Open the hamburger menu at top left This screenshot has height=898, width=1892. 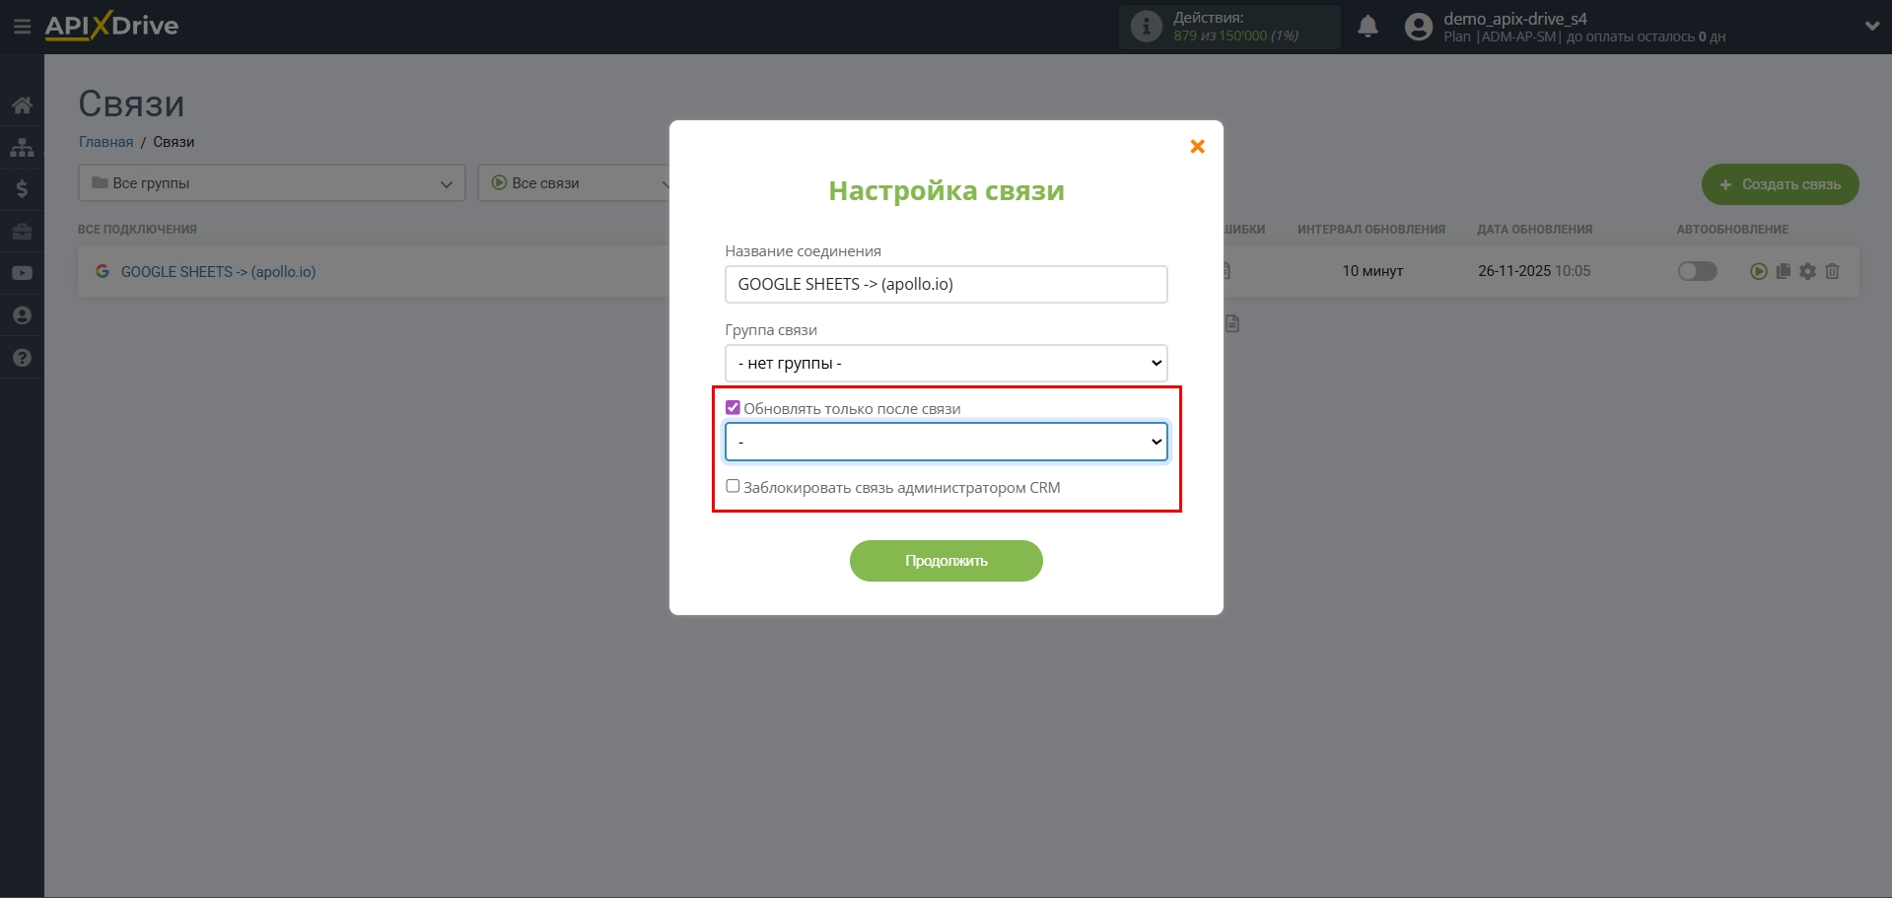[x=22, y=26]
